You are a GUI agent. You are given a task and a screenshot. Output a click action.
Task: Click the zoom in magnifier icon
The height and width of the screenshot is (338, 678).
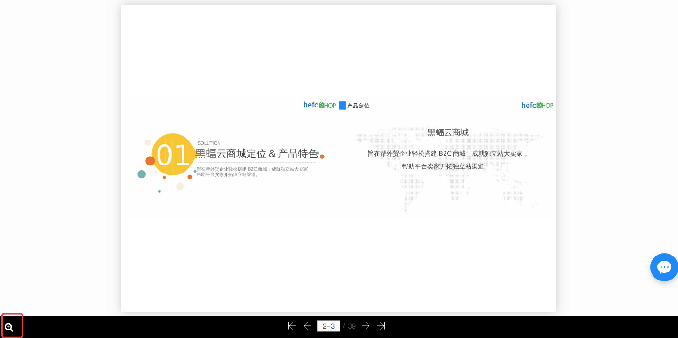point(9,327)
